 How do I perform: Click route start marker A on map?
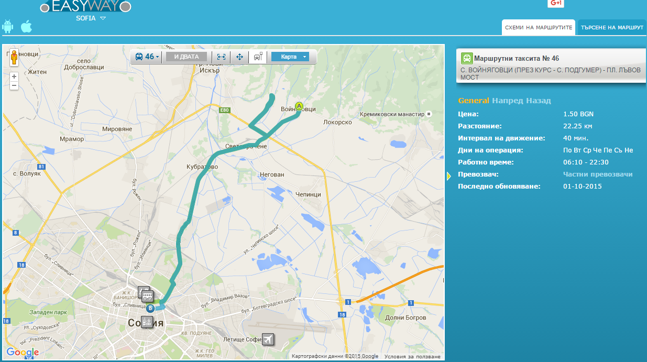(x=299, y=106)
